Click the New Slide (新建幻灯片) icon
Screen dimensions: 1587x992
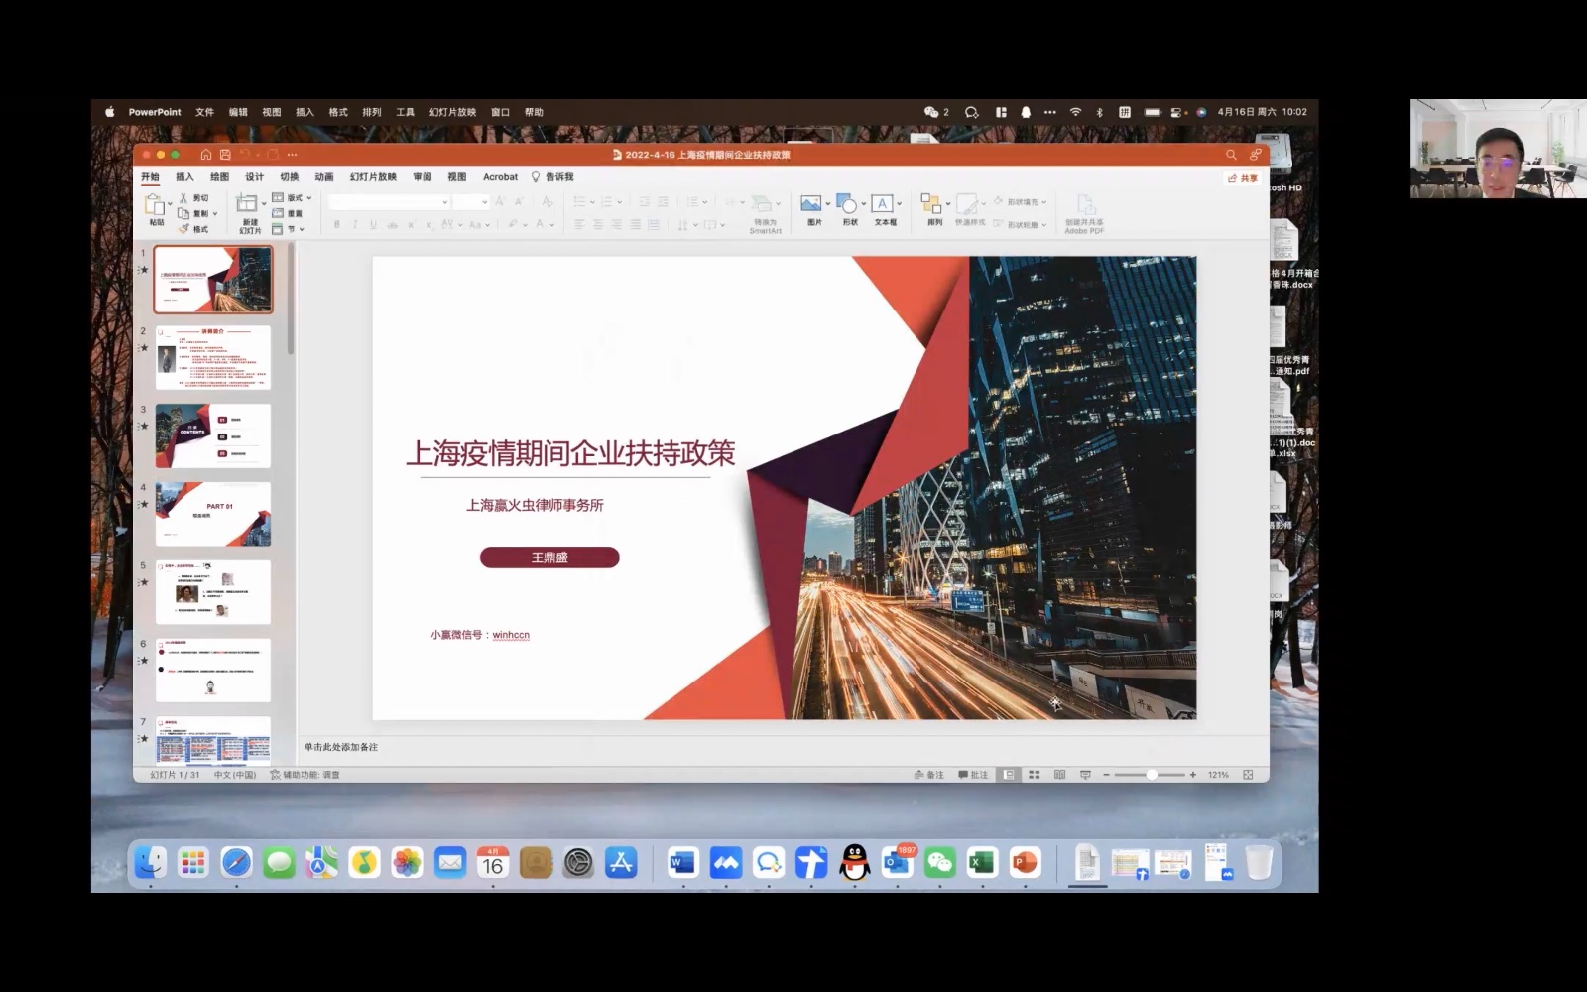click(247, 204)
